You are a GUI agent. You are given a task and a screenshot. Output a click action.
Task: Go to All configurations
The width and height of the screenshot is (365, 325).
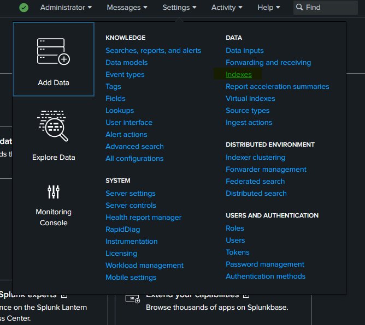click(134, 159)
